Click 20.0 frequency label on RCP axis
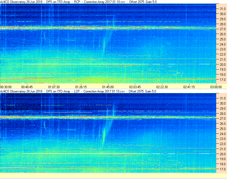Screen dimensions: 227x179 coord(223,64)
